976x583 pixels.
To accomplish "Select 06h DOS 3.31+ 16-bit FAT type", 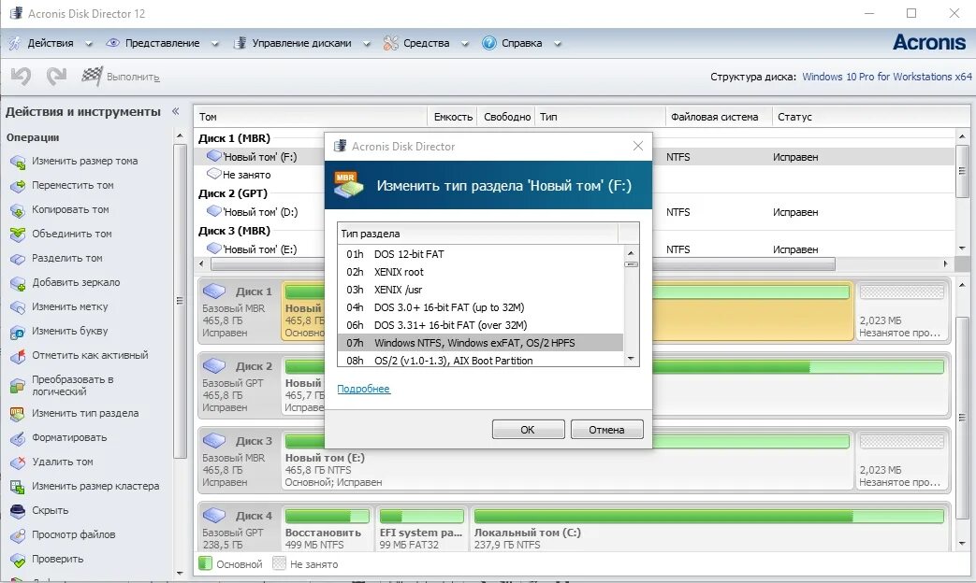I will coord(480,325).
